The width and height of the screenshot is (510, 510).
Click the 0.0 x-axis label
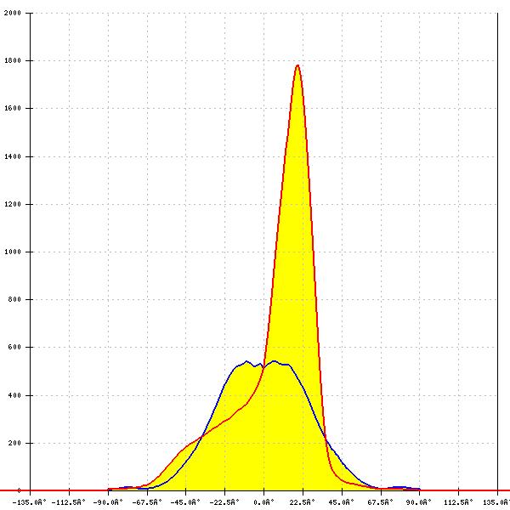[x=264, y=502]
